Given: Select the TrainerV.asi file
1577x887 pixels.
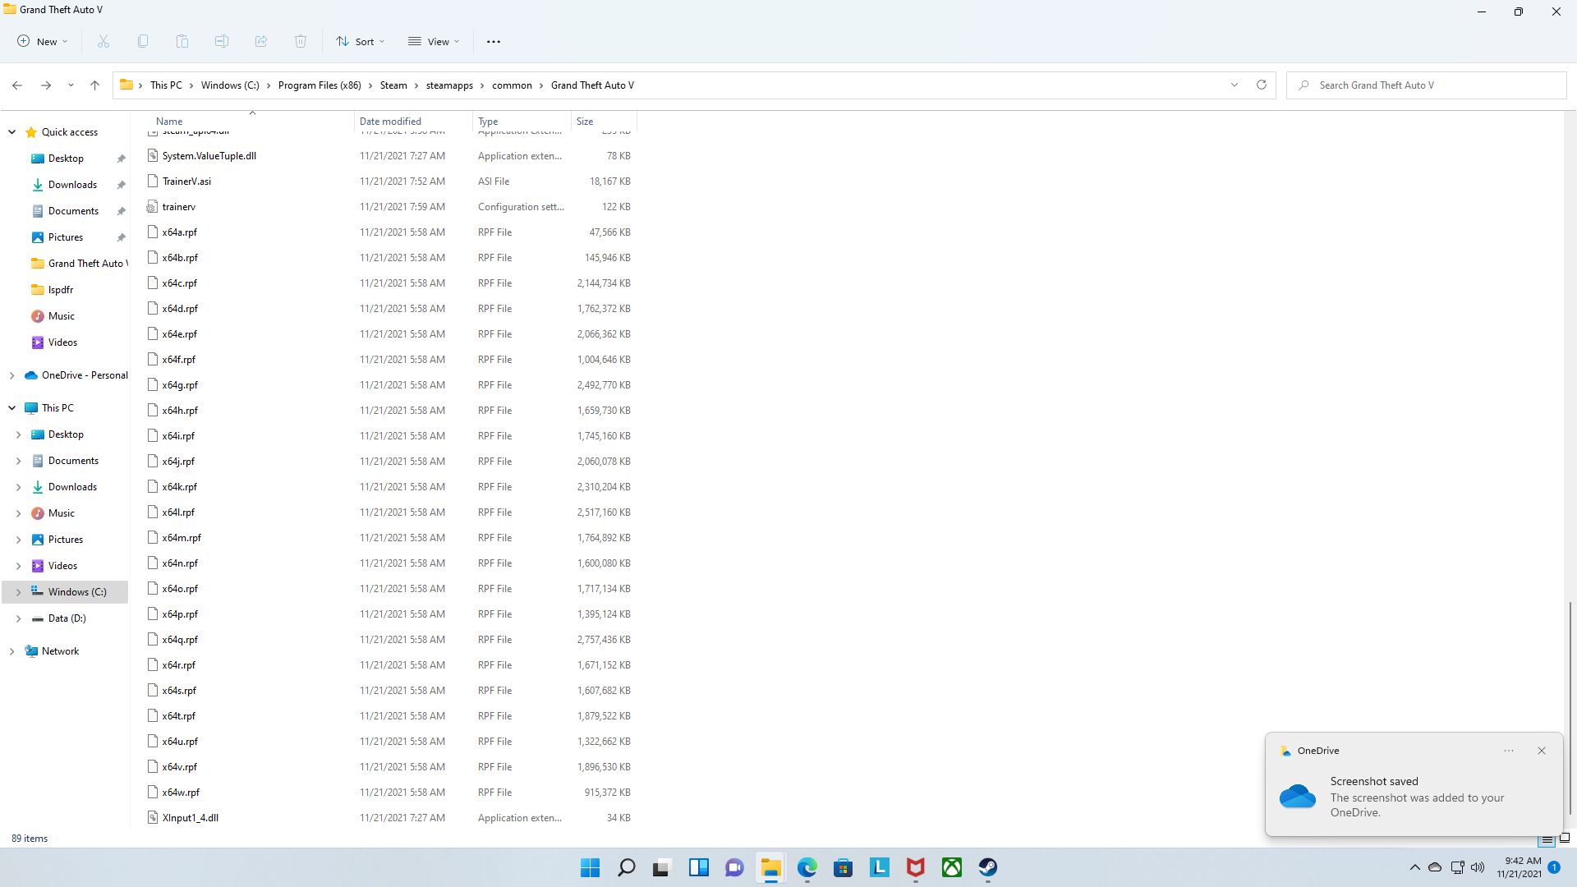Looking at the screenshot, I should pos(186,182).
